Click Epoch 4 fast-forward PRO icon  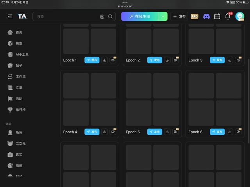pos(113,132)
